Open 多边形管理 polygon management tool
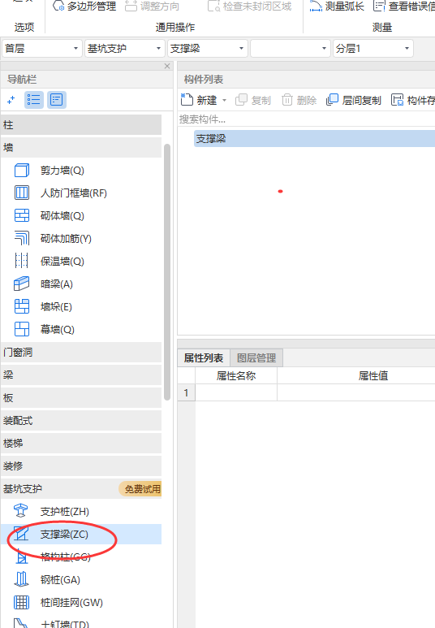Viewport: 435px width, 628px height. click(84, 6)
